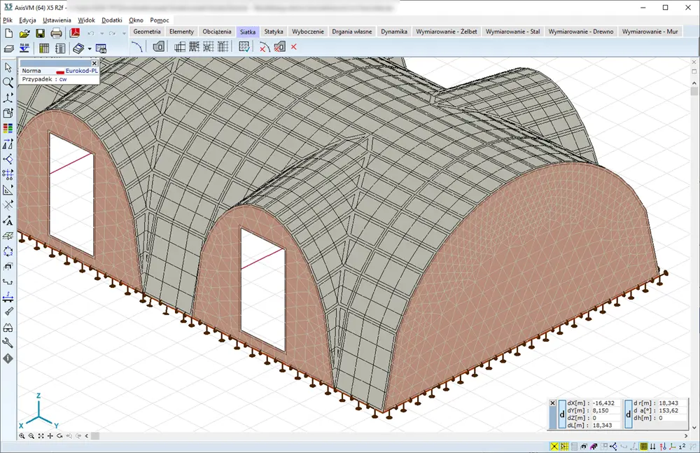Export using the PDF icon
This screenshot has width=700, height=453.
76,33
